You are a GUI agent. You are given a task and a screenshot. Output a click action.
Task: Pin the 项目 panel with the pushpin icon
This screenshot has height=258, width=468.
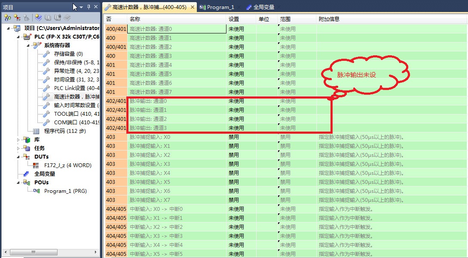(89, 7)
